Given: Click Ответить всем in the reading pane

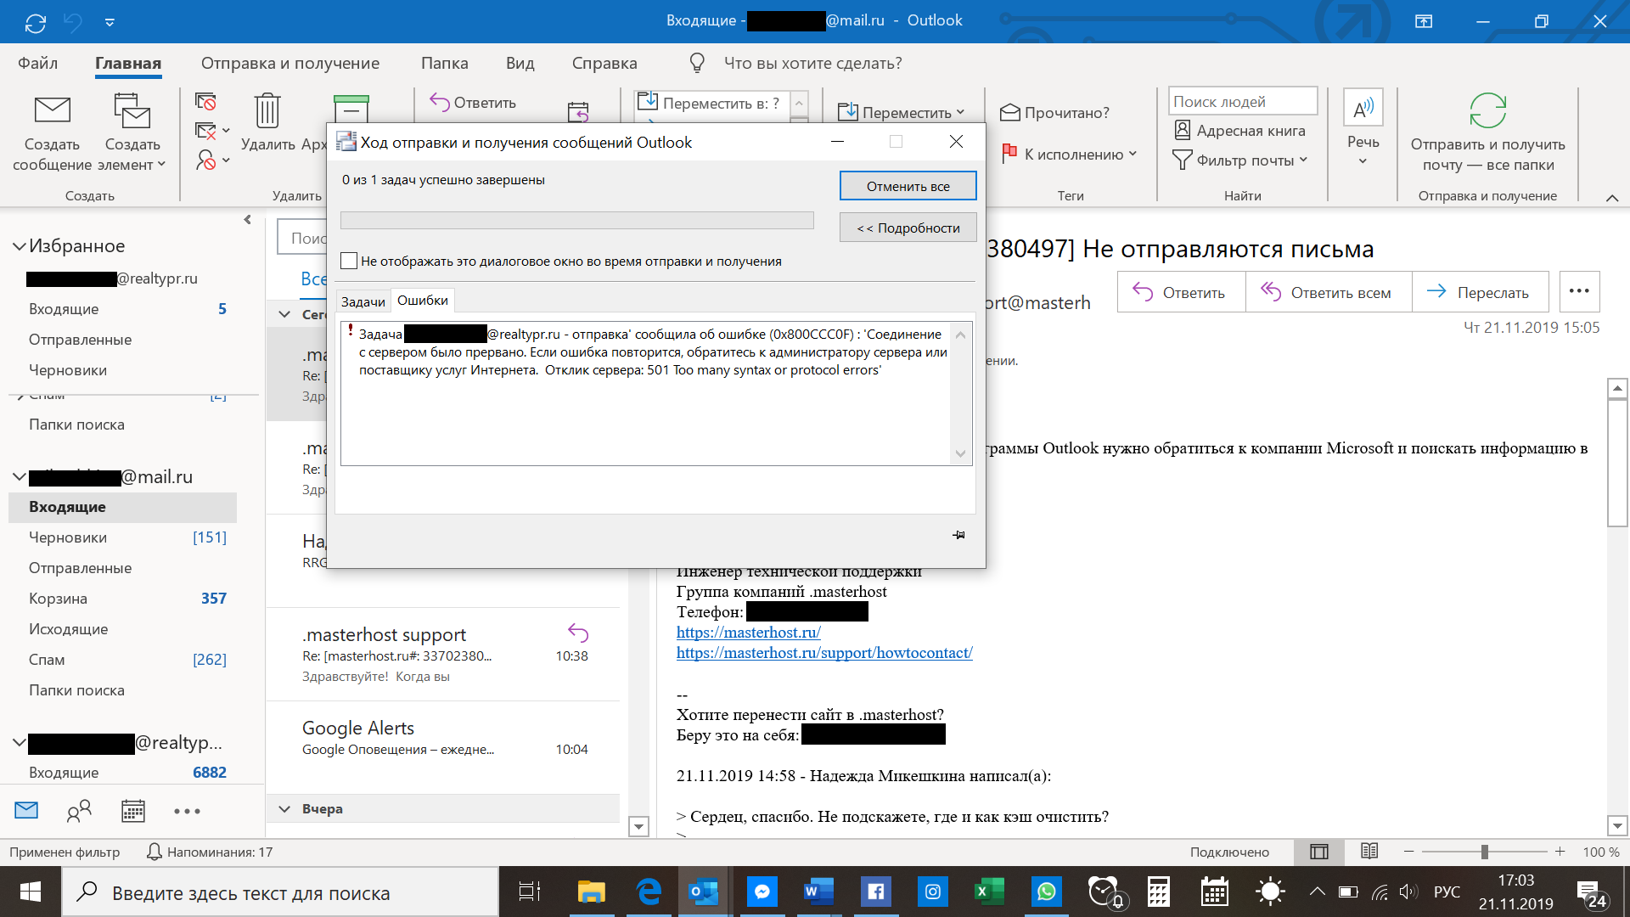Looking at the screenshot, I should [x=1328, y=292].
